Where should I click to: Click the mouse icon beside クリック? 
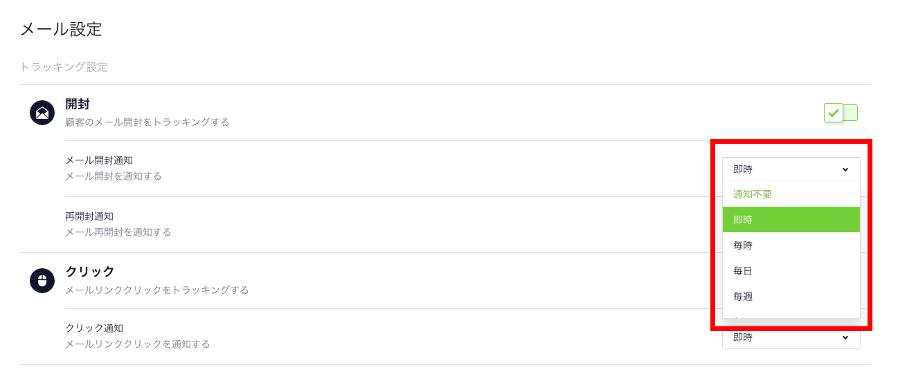pos(42,281)
